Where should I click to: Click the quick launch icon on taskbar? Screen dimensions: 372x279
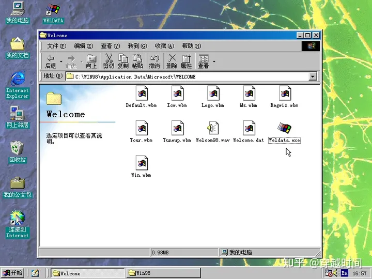(35, 273)
